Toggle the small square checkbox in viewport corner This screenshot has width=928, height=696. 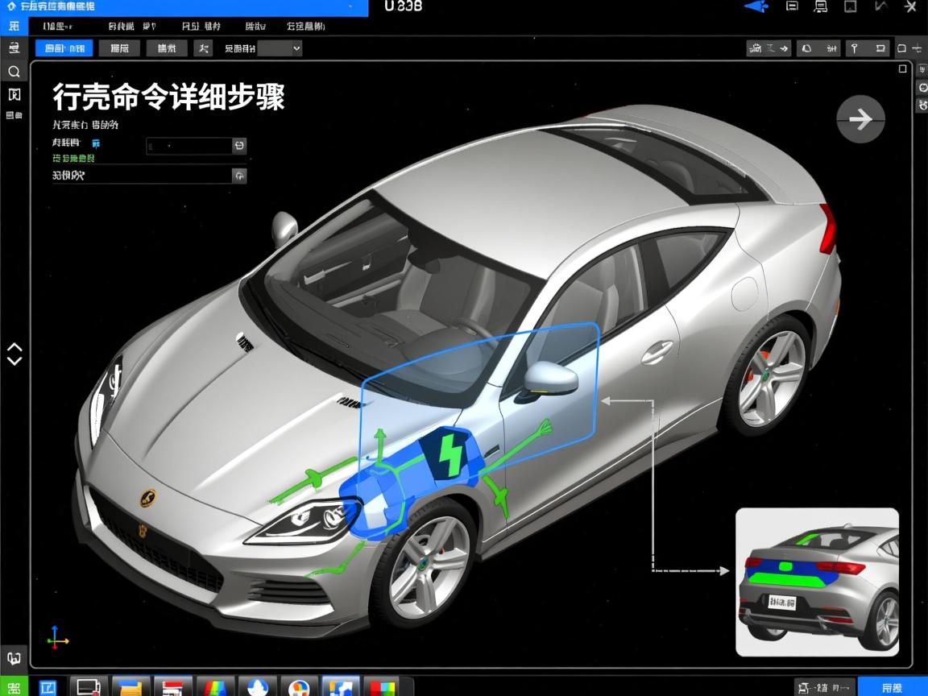tap(902, 69)
